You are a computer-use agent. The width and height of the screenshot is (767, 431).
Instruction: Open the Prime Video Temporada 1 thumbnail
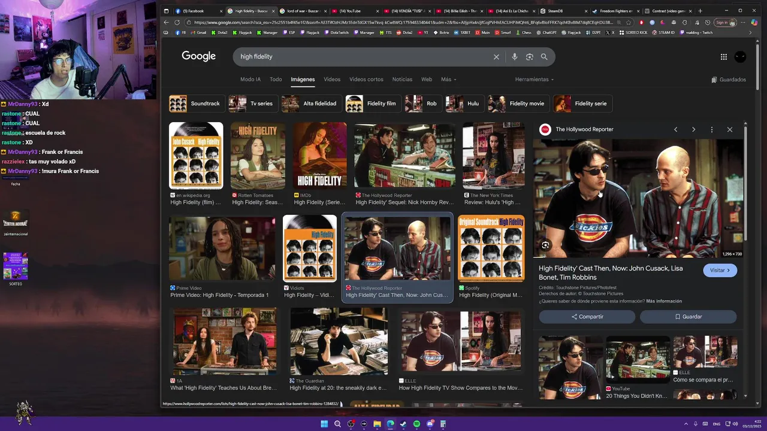click(222, 248)
